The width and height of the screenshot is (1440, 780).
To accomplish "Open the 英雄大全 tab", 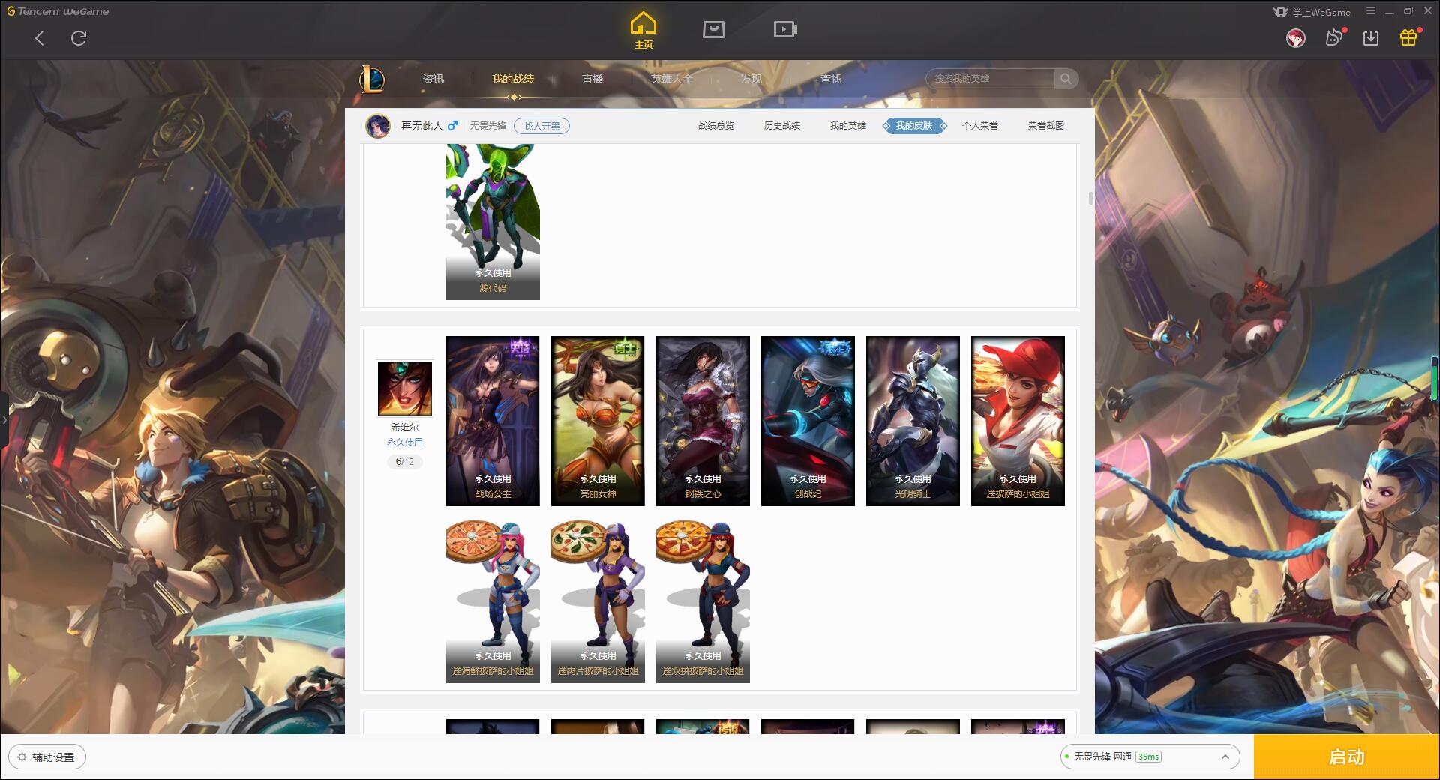I will 672,79.
